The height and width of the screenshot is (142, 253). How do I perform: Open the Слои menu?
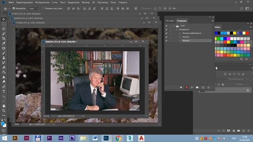pyautogui.click(x=55, y=2)
